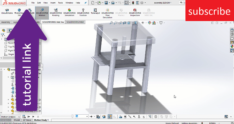The width and height of the screenshot is (234, 124).
Task: Toggle the AutoKey button
Action: pyautogui.click(x=110, y=116)
